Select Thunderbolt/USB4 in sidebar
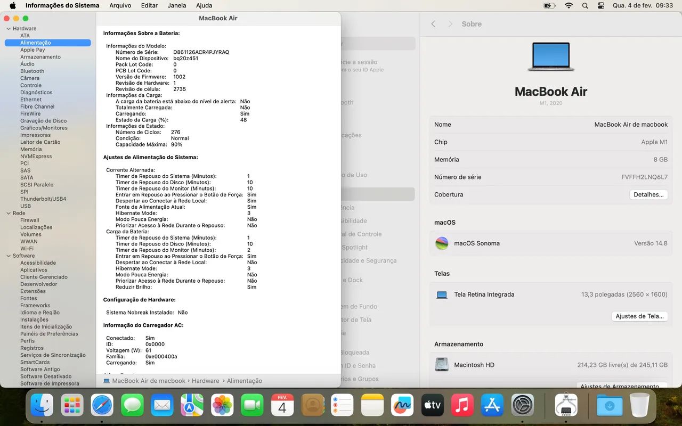This screenshot has width=682, height=426. click(x=43, y=199)
